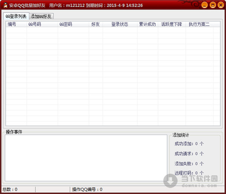Close the window with the X button
Screen dimensions: 226x194
[x=221, y=5]
